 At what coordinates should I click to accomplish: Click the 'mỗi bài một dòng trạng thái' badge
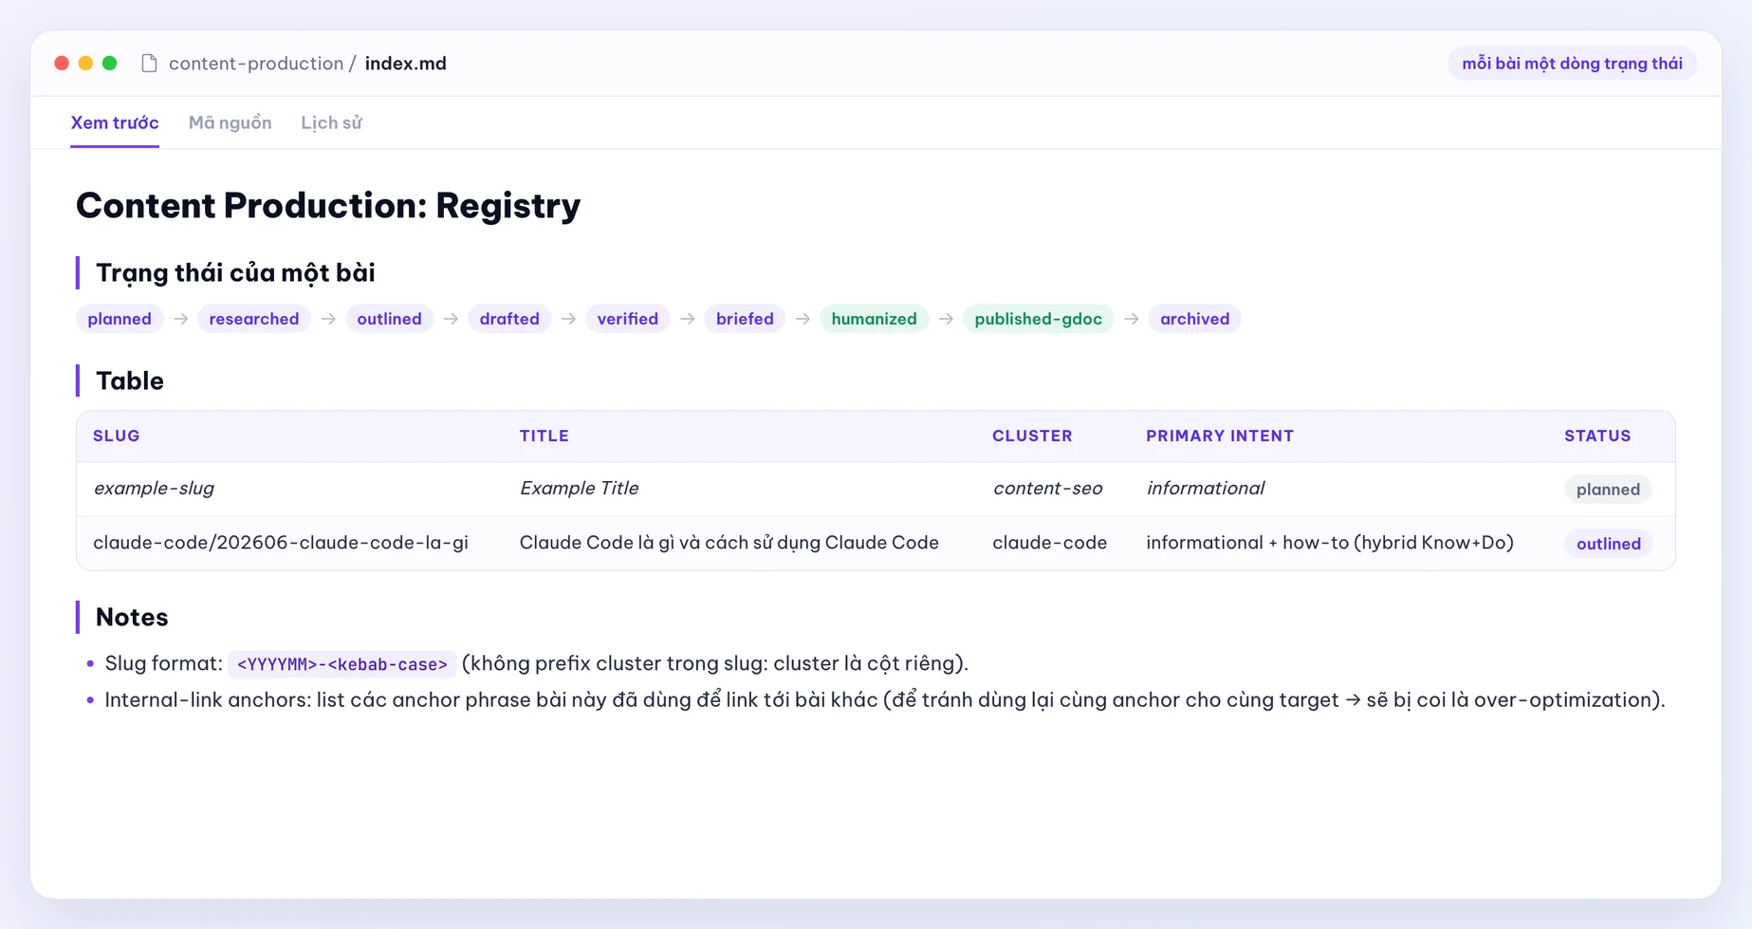point(1572,64)
